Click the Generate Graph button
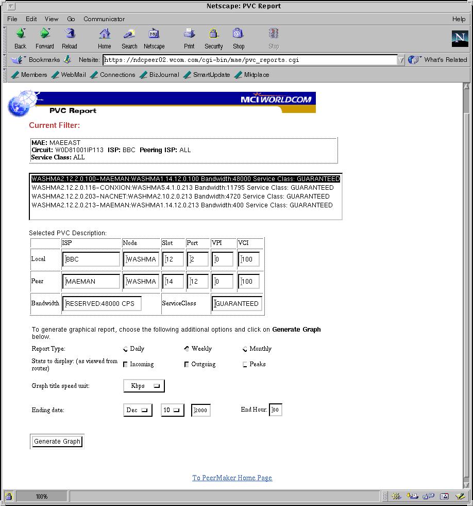This screenshot has width=473, height=506. 57,442
